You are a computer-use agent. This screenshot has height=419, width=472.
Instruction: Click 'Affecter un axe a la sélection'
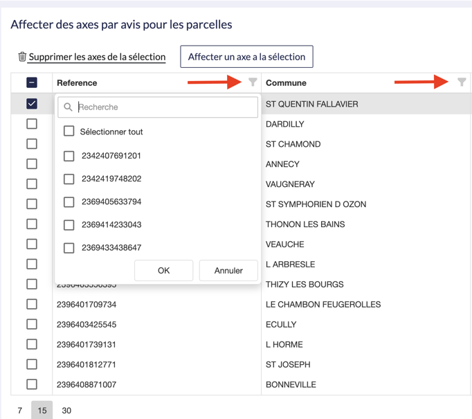tap(246, 57)
